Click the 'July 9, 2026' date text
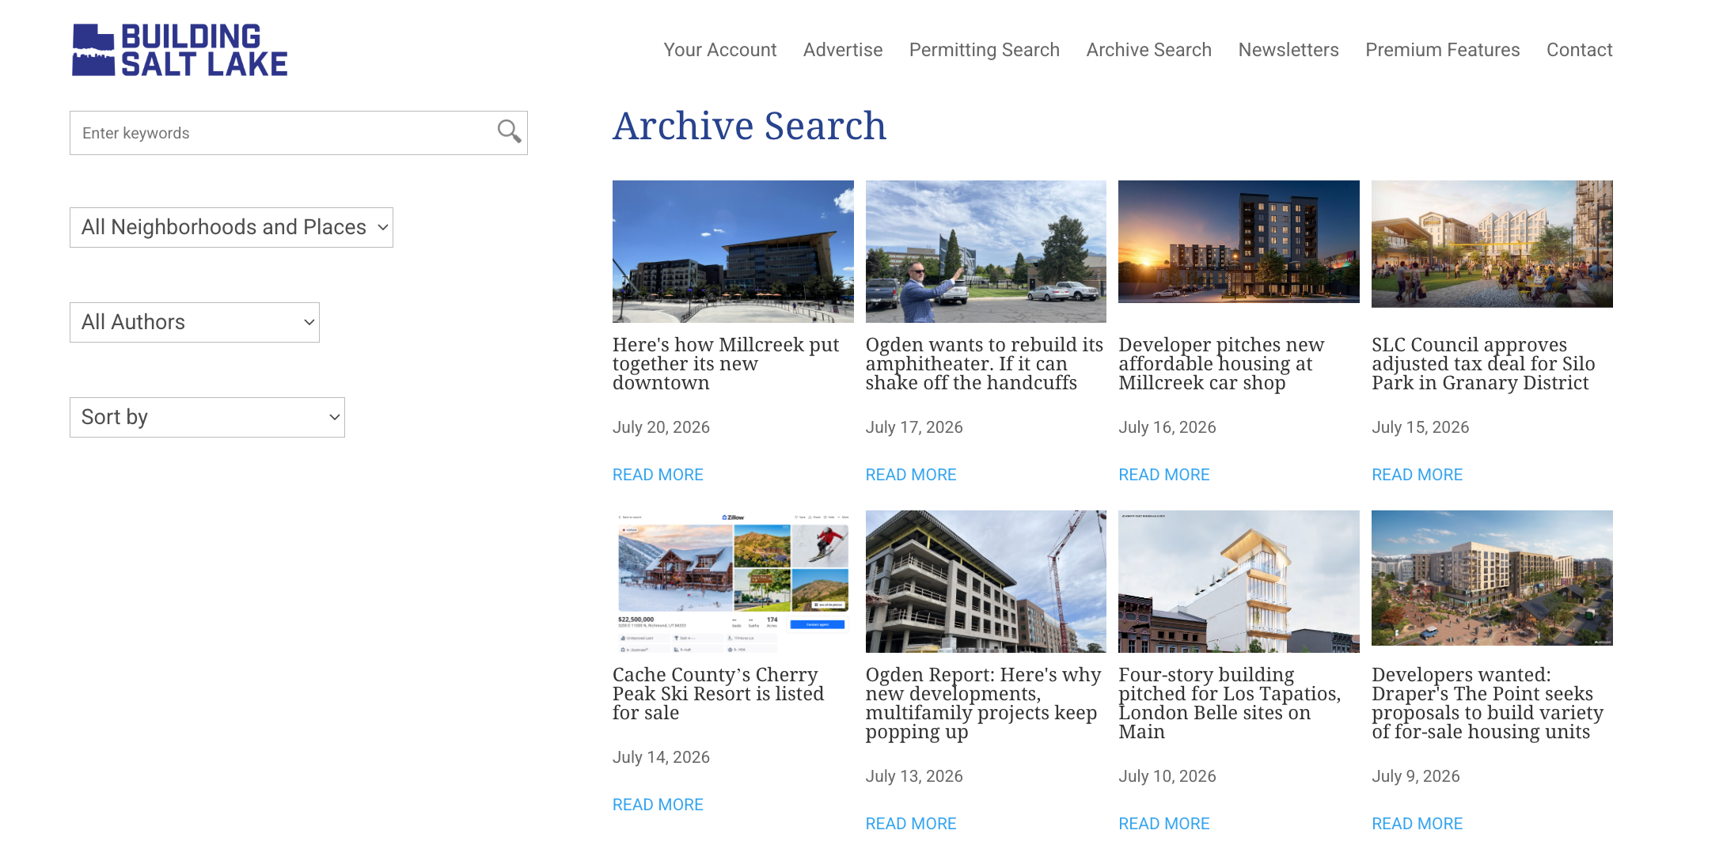This screenshot has height=853, width=1723. 1416,776
